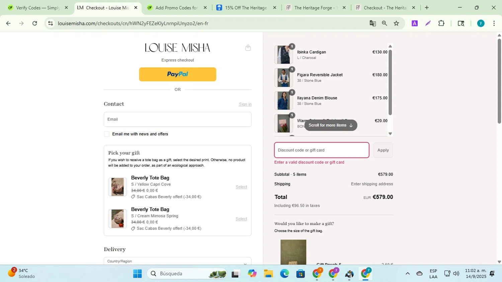
Task: Open notification center bell icon
Action: coord(492,274)
